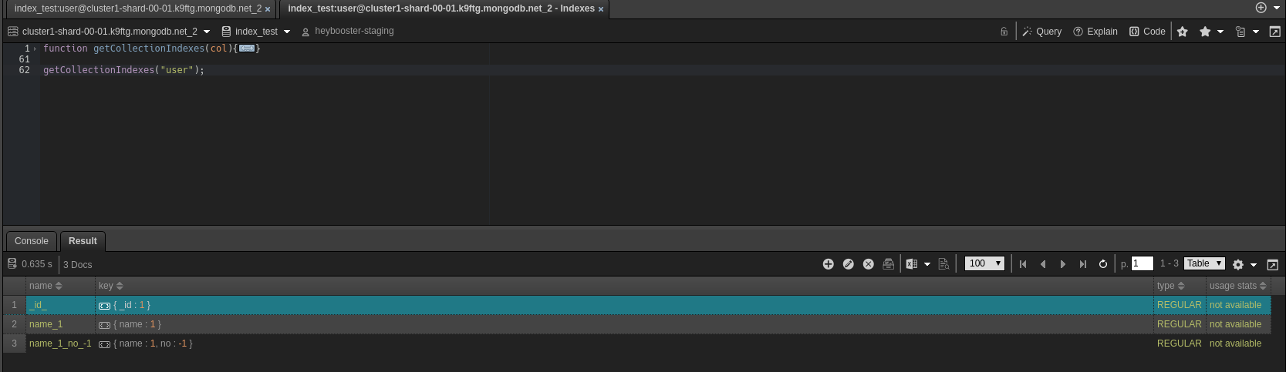Open result settings gear icon
Viewport: 1286px width, 372px height.
click(1238, 264)
